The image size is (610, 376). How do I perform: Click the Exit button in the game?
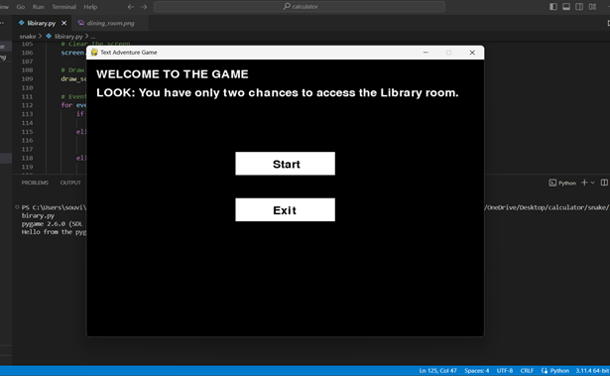click(285, 209)
